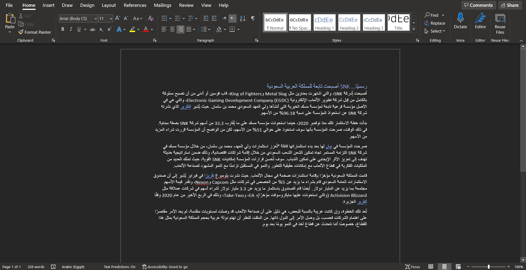Activate the Format Painter
The image size is (526, 270).
click(35, 32)
